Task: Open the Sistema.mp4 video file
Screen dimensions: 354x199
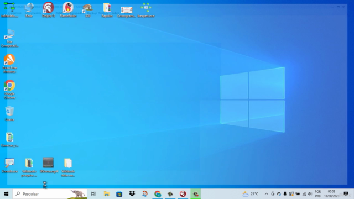Action: 49,165
